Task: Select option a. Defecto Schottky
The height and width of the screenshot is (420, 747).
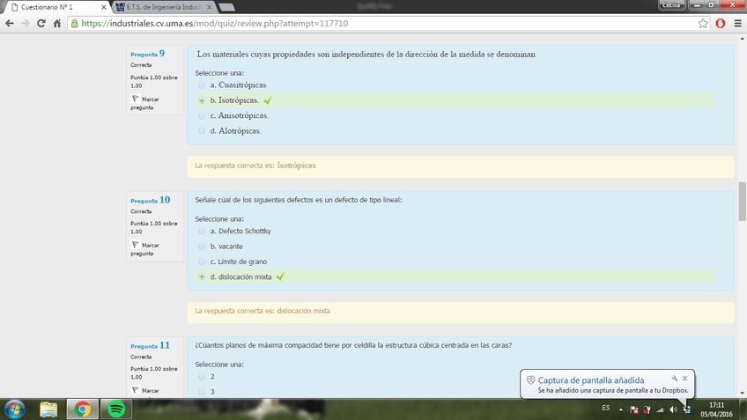Action: coord(202,232)
